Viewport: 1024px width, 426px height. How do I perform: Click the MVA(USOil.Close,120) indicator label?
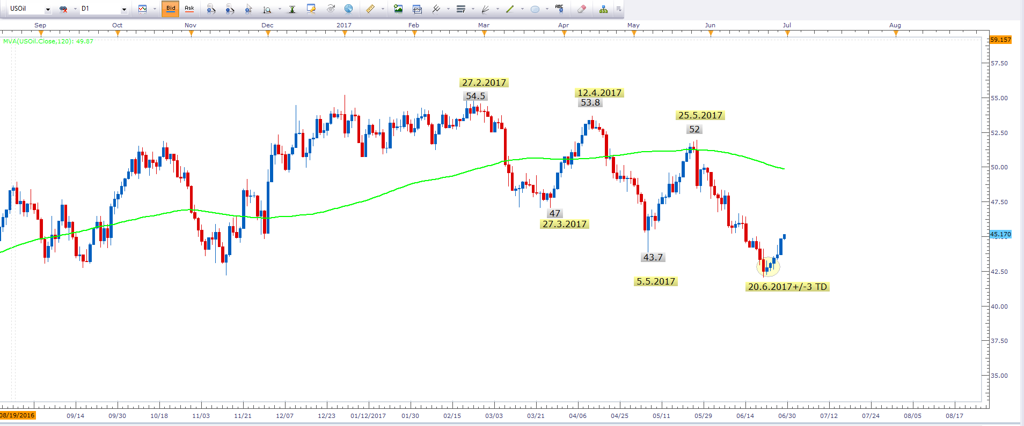48,41
